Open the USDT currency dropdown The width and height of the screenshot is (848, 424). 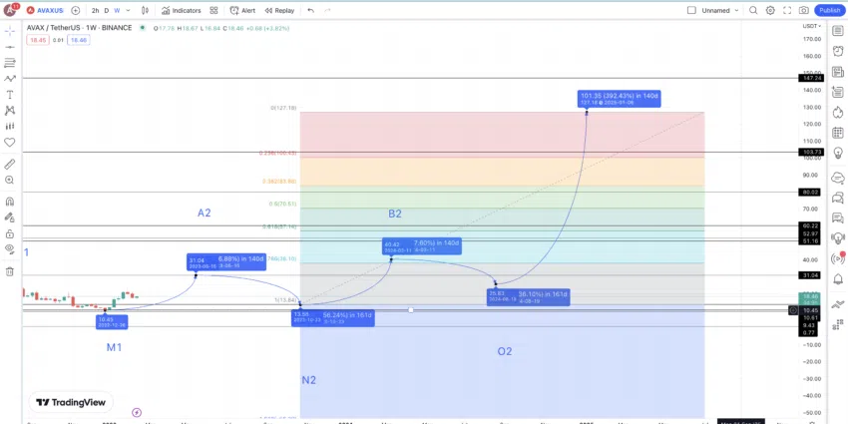810,26
